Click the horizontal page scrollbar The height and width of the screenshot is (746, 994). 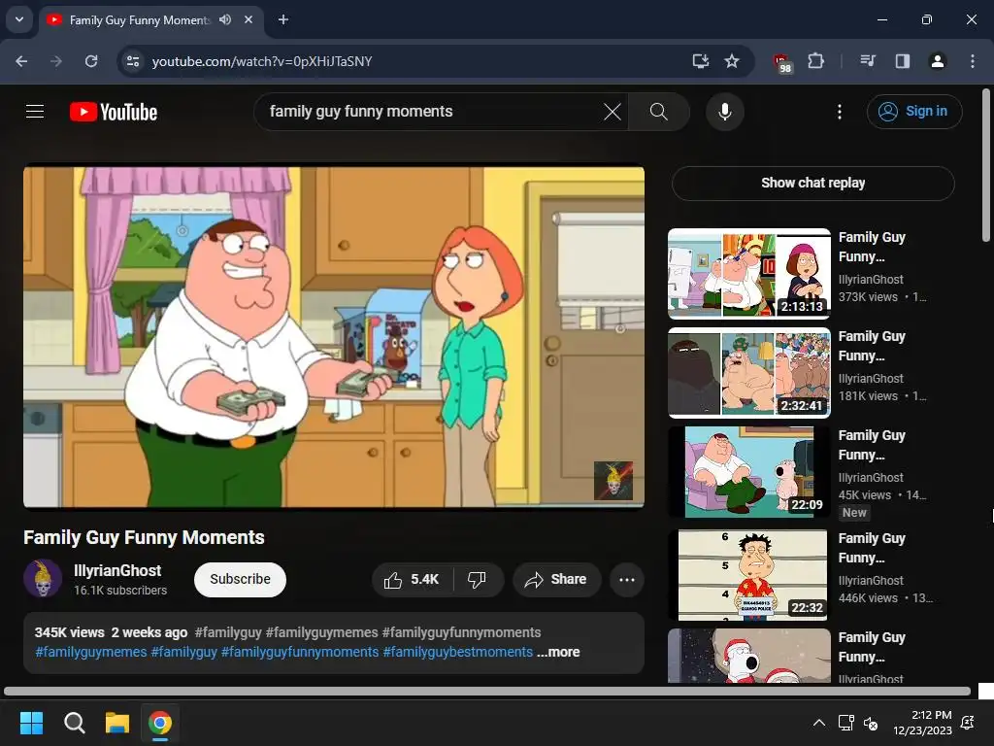(x=487, y=691)
